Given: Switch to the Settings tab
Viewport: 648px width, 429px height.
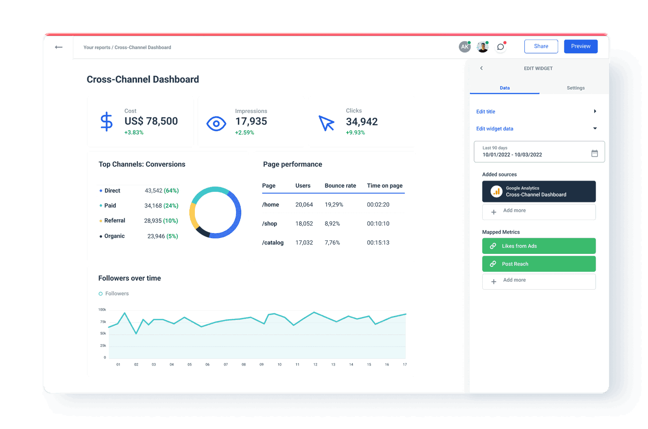Looking at the screenshot, I should point(575,88).
